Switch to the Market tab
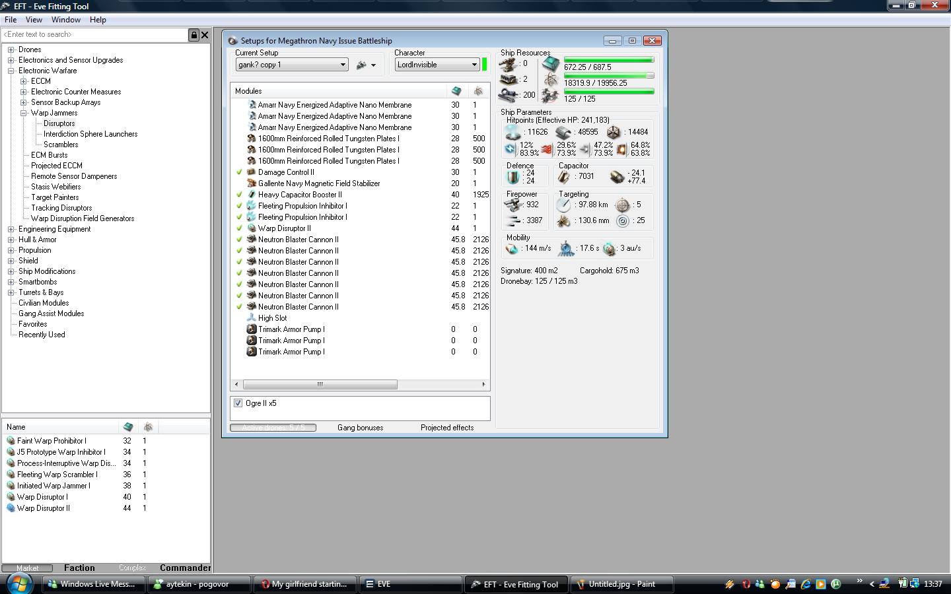 pyautogui.click(x=27, y=568)
